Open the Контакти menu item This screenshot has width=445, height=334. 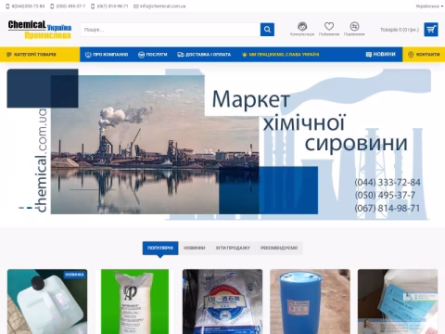click(424, 55)
